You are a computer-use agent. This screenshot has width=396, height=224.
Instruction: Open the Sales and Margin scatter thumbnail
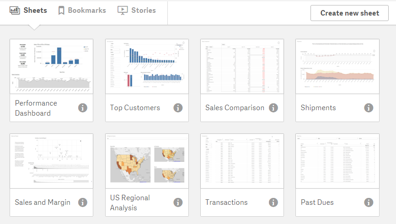point(51,161)
